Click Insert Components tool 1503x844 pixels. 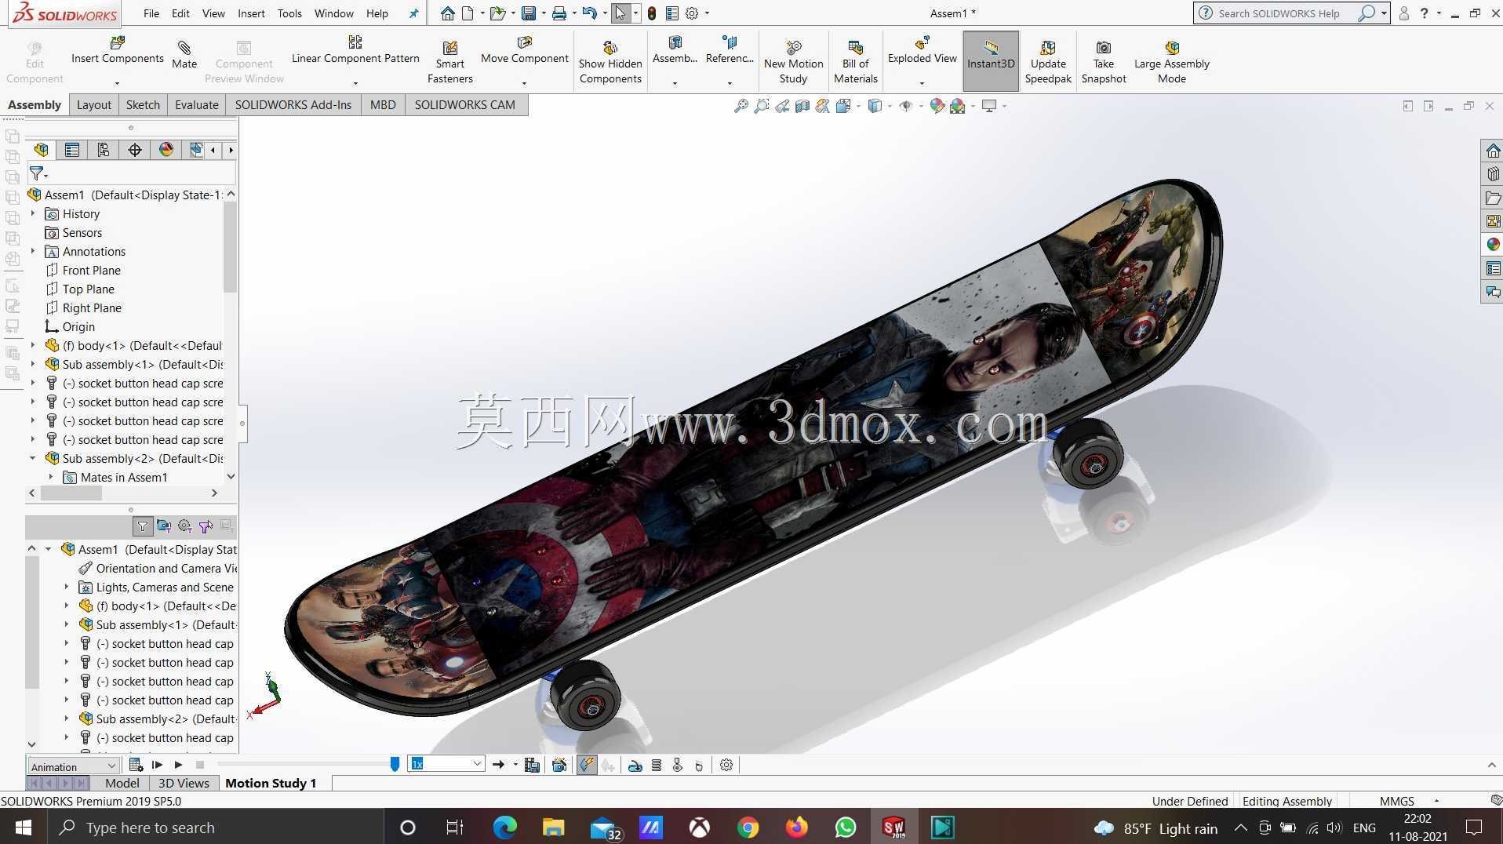tap(117, 51)
